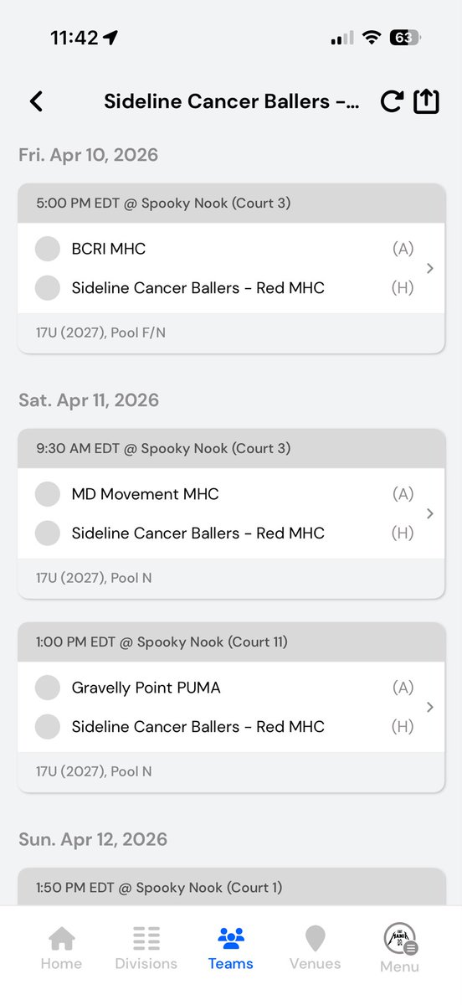The height and width of the screenshot is (1005, 462).
Task: Tap the refresh icon in header
Action: pos(392,101)
